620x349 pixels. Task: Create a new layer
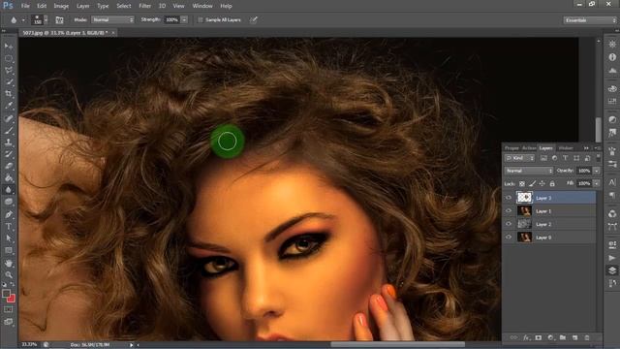(x=574, y=337)
